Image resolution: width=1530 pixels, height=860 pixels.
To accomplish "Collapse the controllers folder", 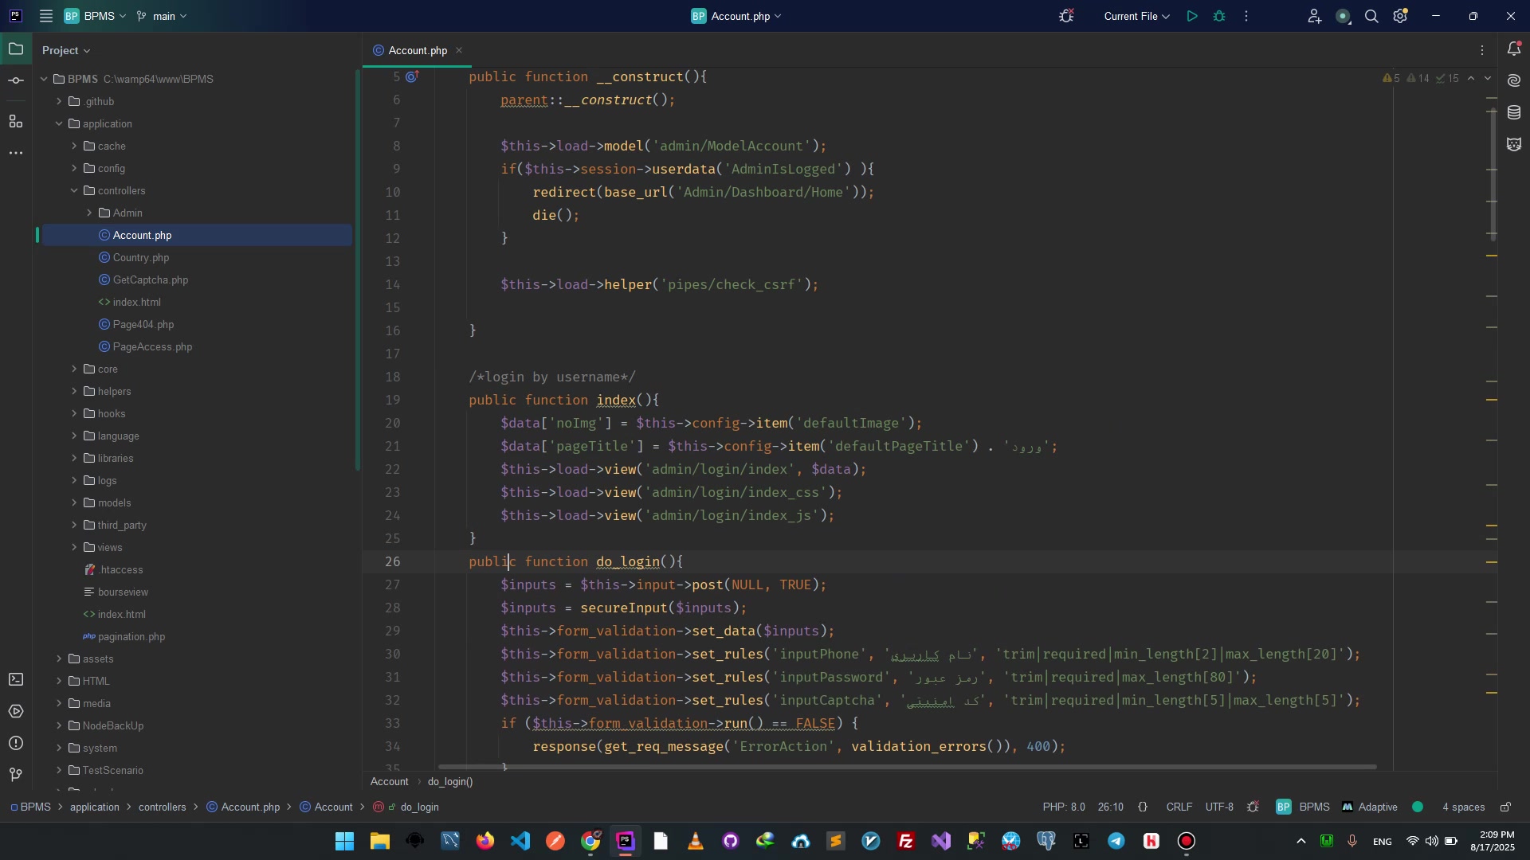I will point(74,190).
